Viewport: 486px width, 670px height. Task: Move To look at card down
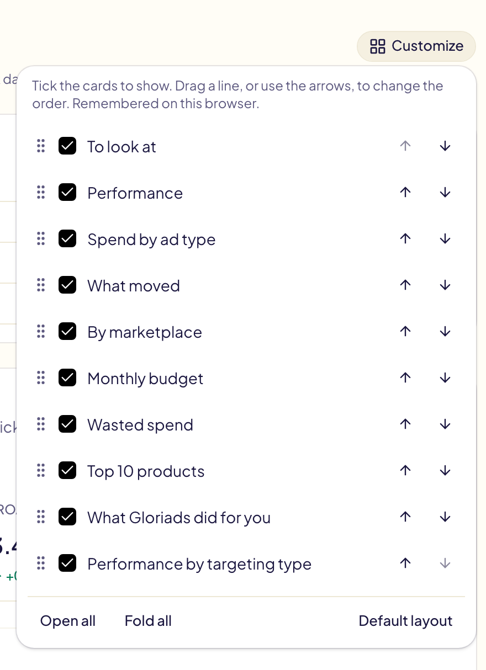(x=445, y=146)
